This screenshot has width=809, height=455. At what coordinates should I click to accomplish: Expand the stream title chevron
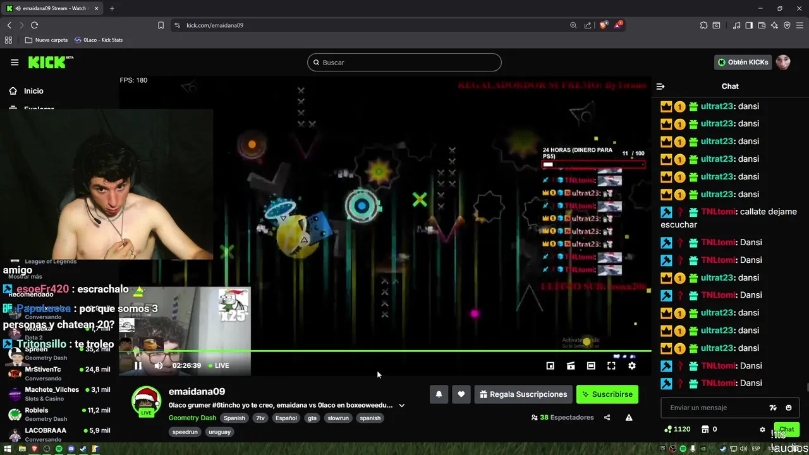(x=401, y=405)
